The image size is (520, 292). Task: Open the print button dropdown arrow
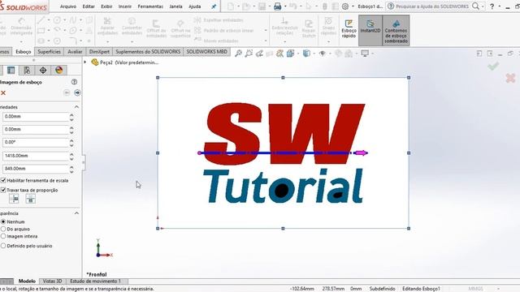point(285,6)
